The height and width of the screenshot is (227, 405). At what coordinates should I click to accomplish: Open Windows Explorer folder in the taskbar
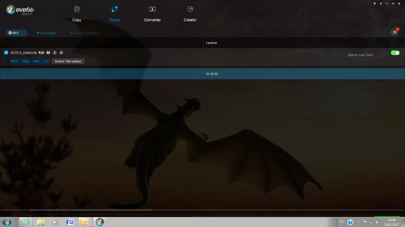coord(41,222)
